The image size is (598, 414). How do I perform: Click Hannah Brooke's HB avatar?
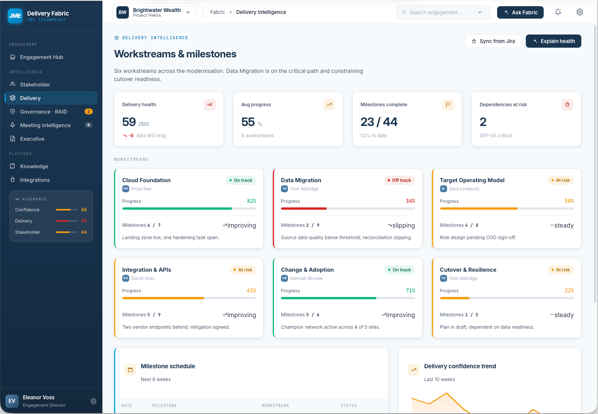point(284,278)
